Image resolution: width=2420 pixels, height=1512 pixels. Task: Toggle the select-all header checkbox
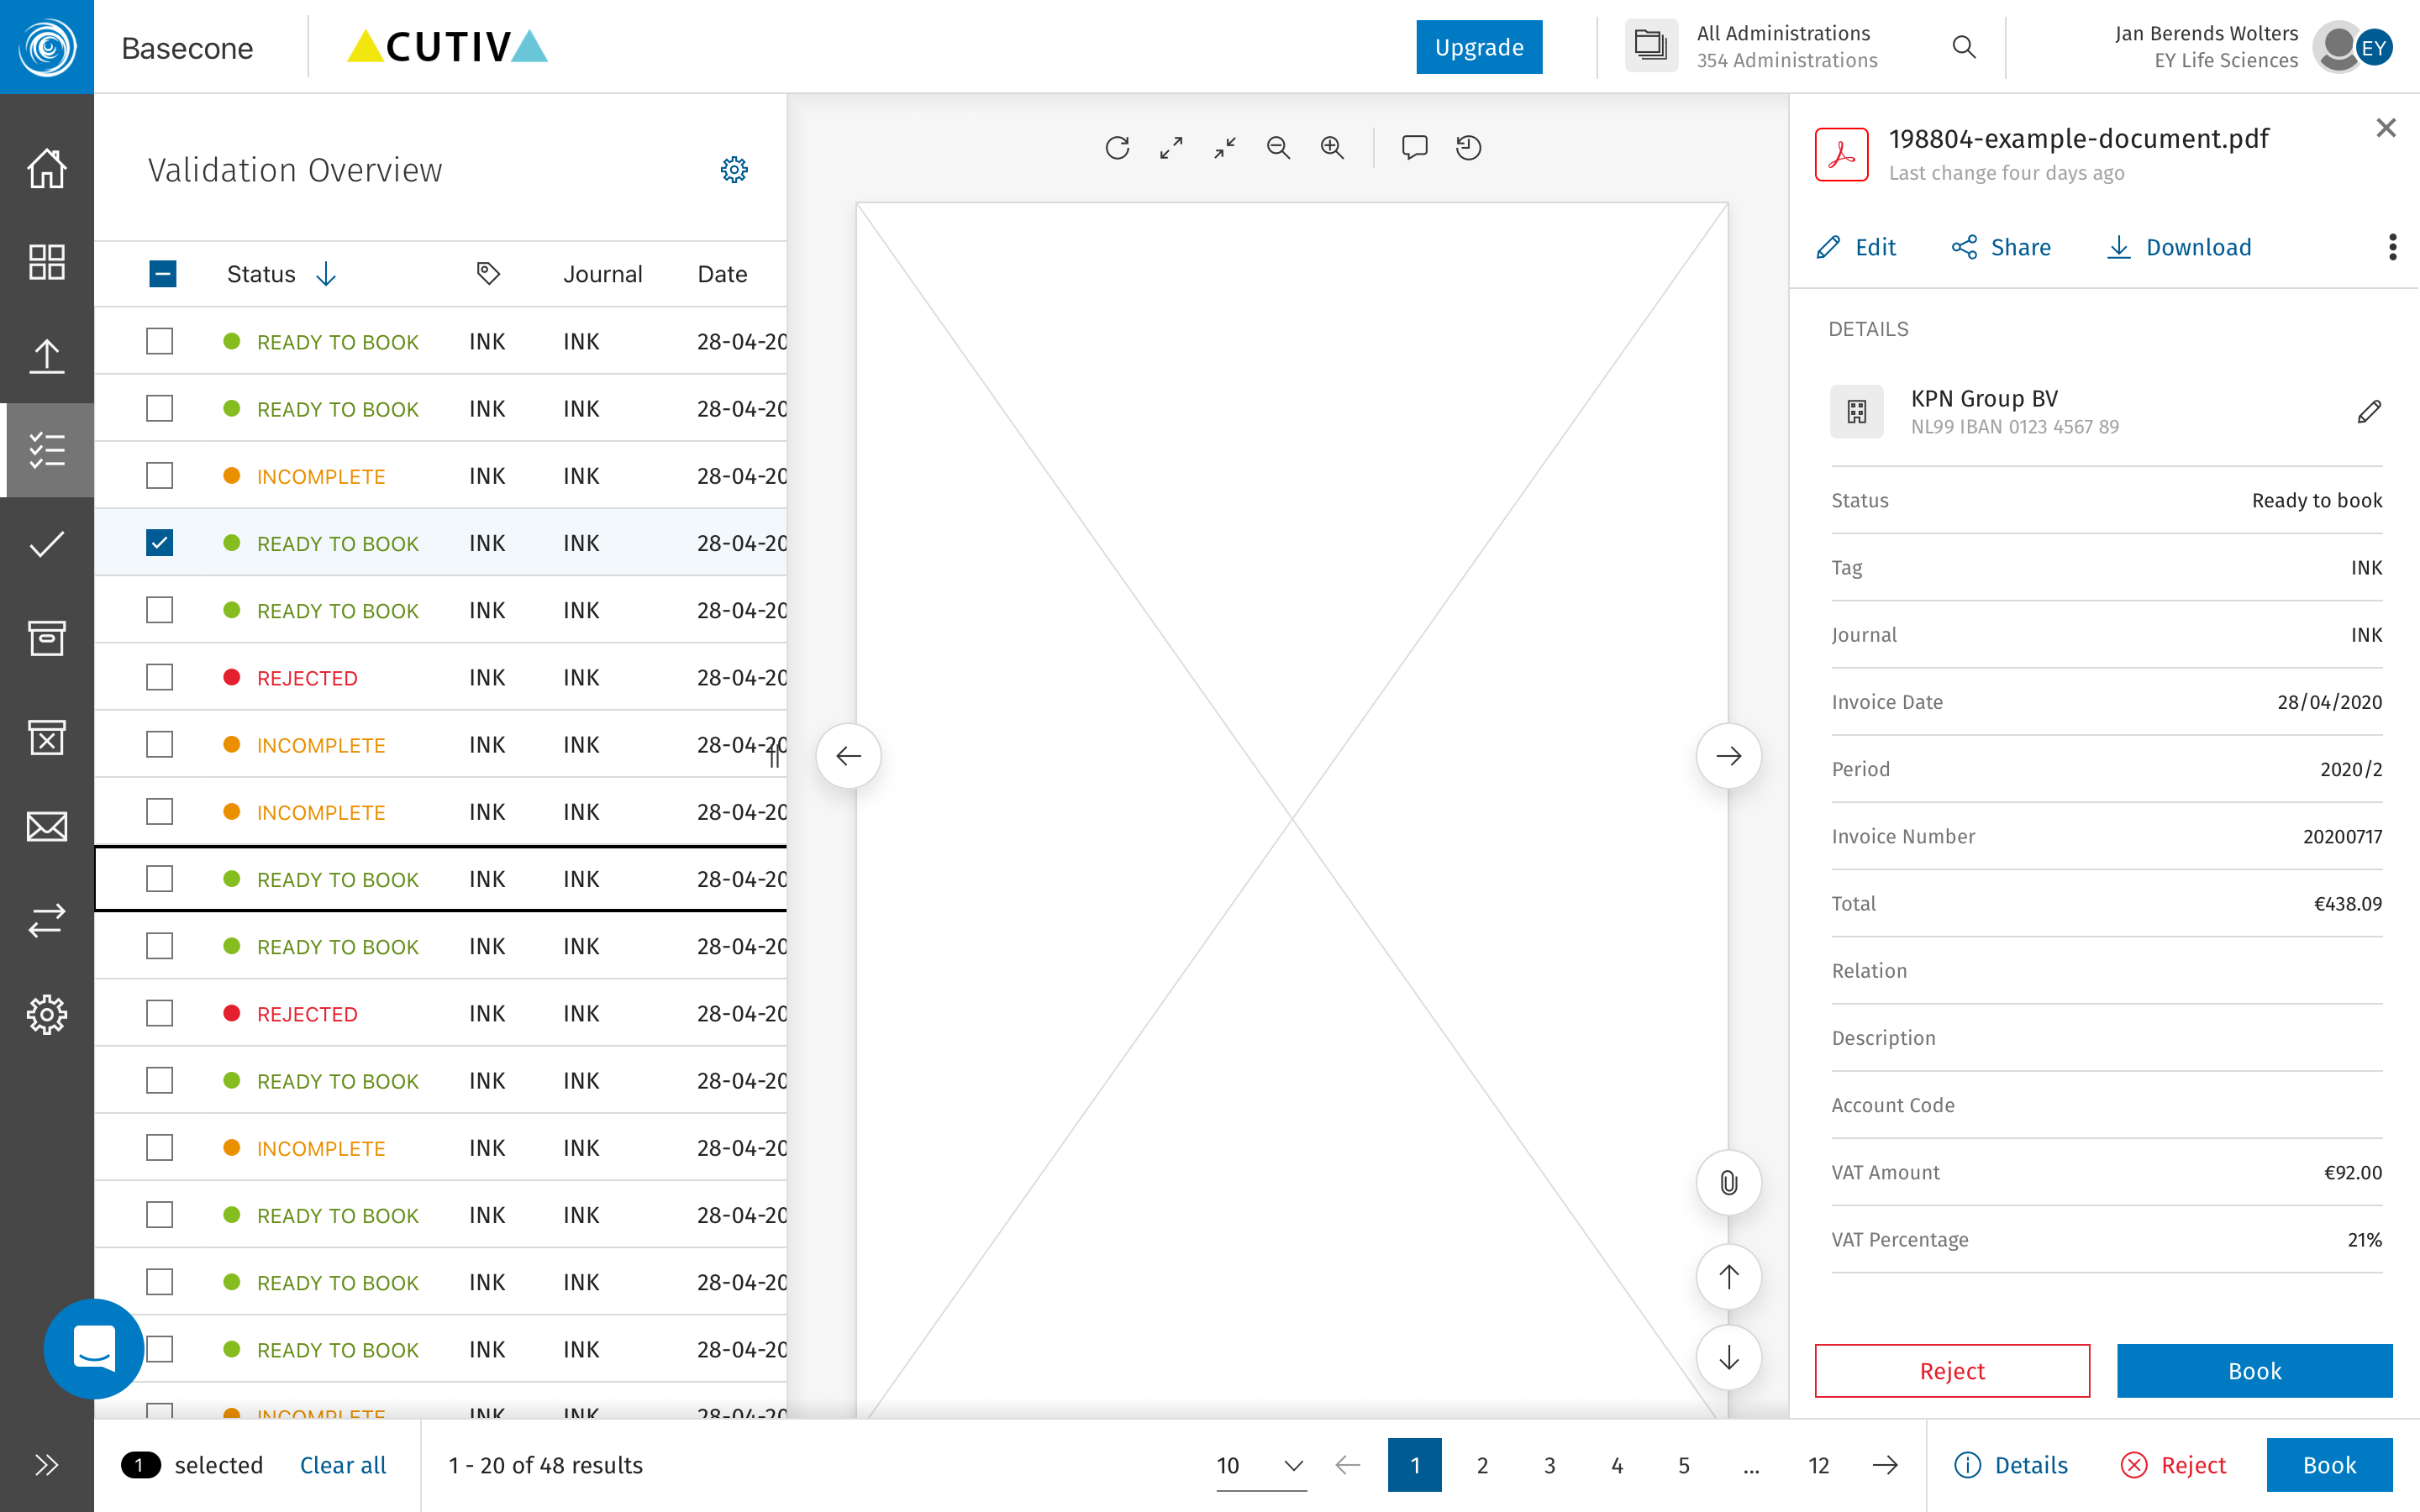pyautogui.click(x=162, y=273)
